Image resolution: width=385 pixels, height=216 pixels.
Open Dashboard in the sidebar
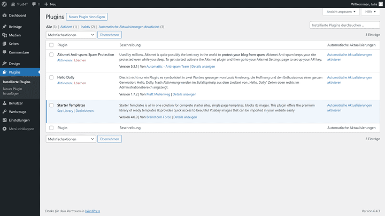click(17, 15)
